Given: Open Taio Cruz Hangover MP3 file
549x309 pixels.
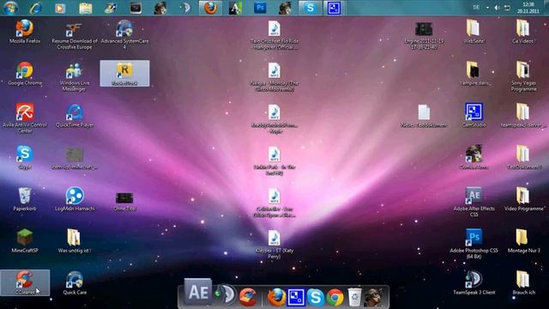Looking at the screenshot, I should click(x=274, y=35).
